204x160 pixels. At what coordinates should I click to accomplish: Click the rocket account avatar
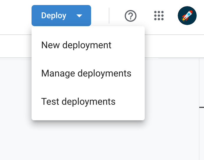click(187, 16)
